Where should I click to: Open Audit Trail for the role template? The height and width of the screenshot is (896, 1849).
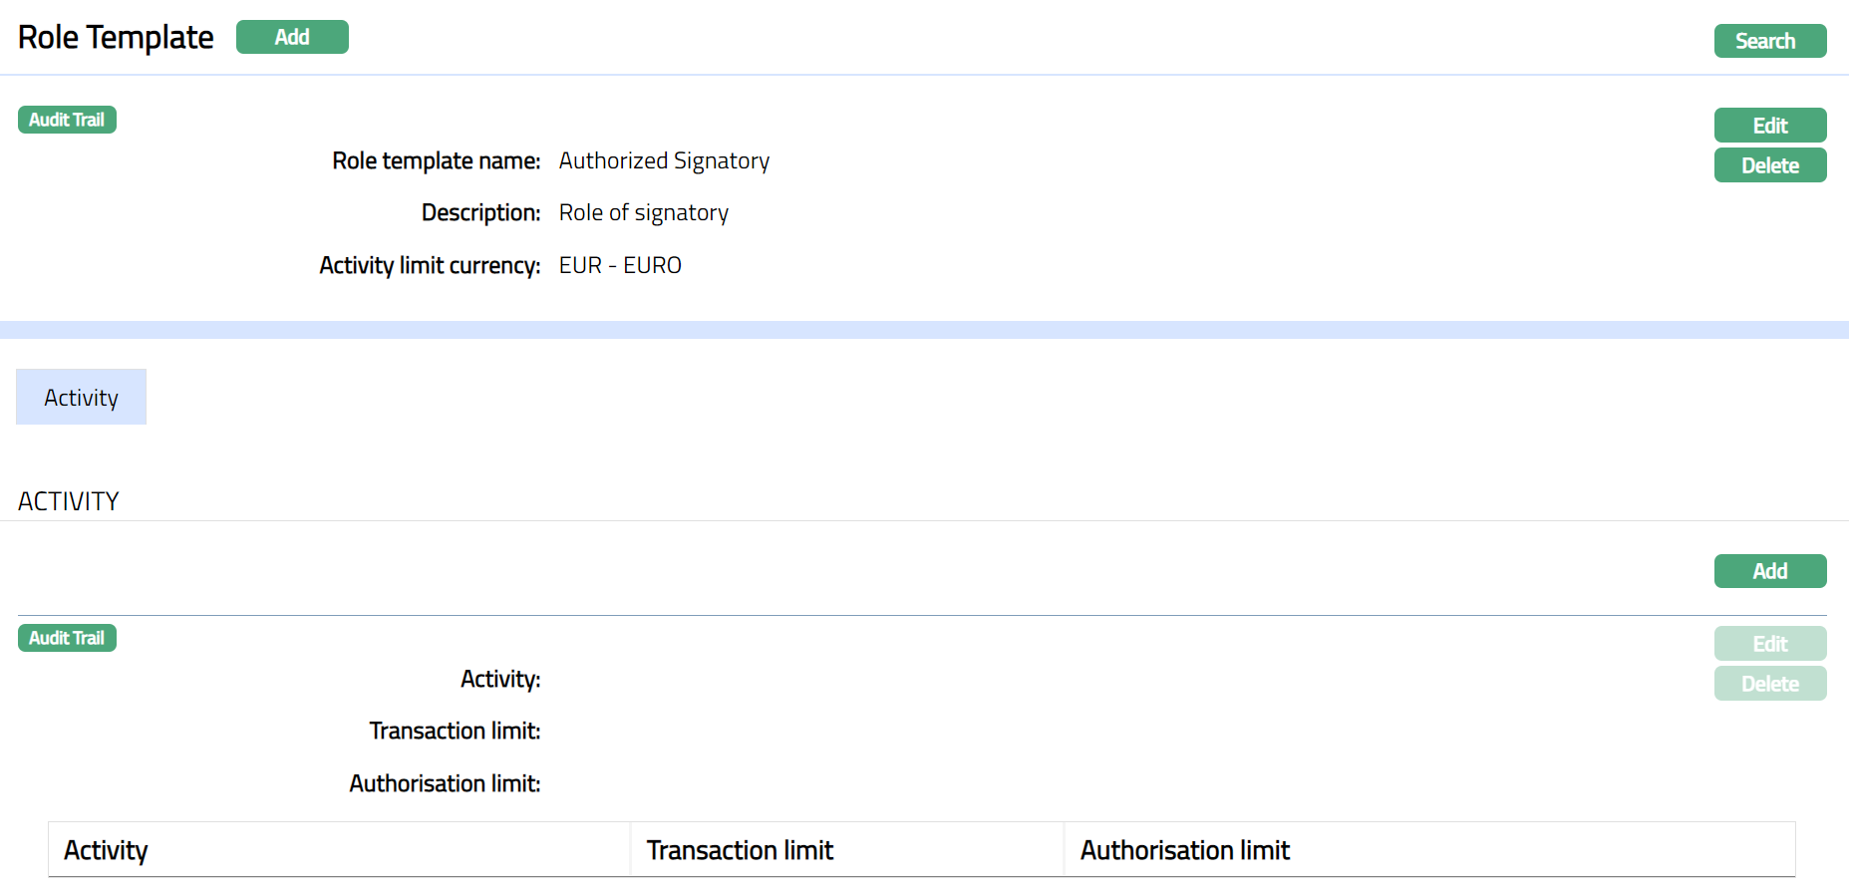(67, 120)
